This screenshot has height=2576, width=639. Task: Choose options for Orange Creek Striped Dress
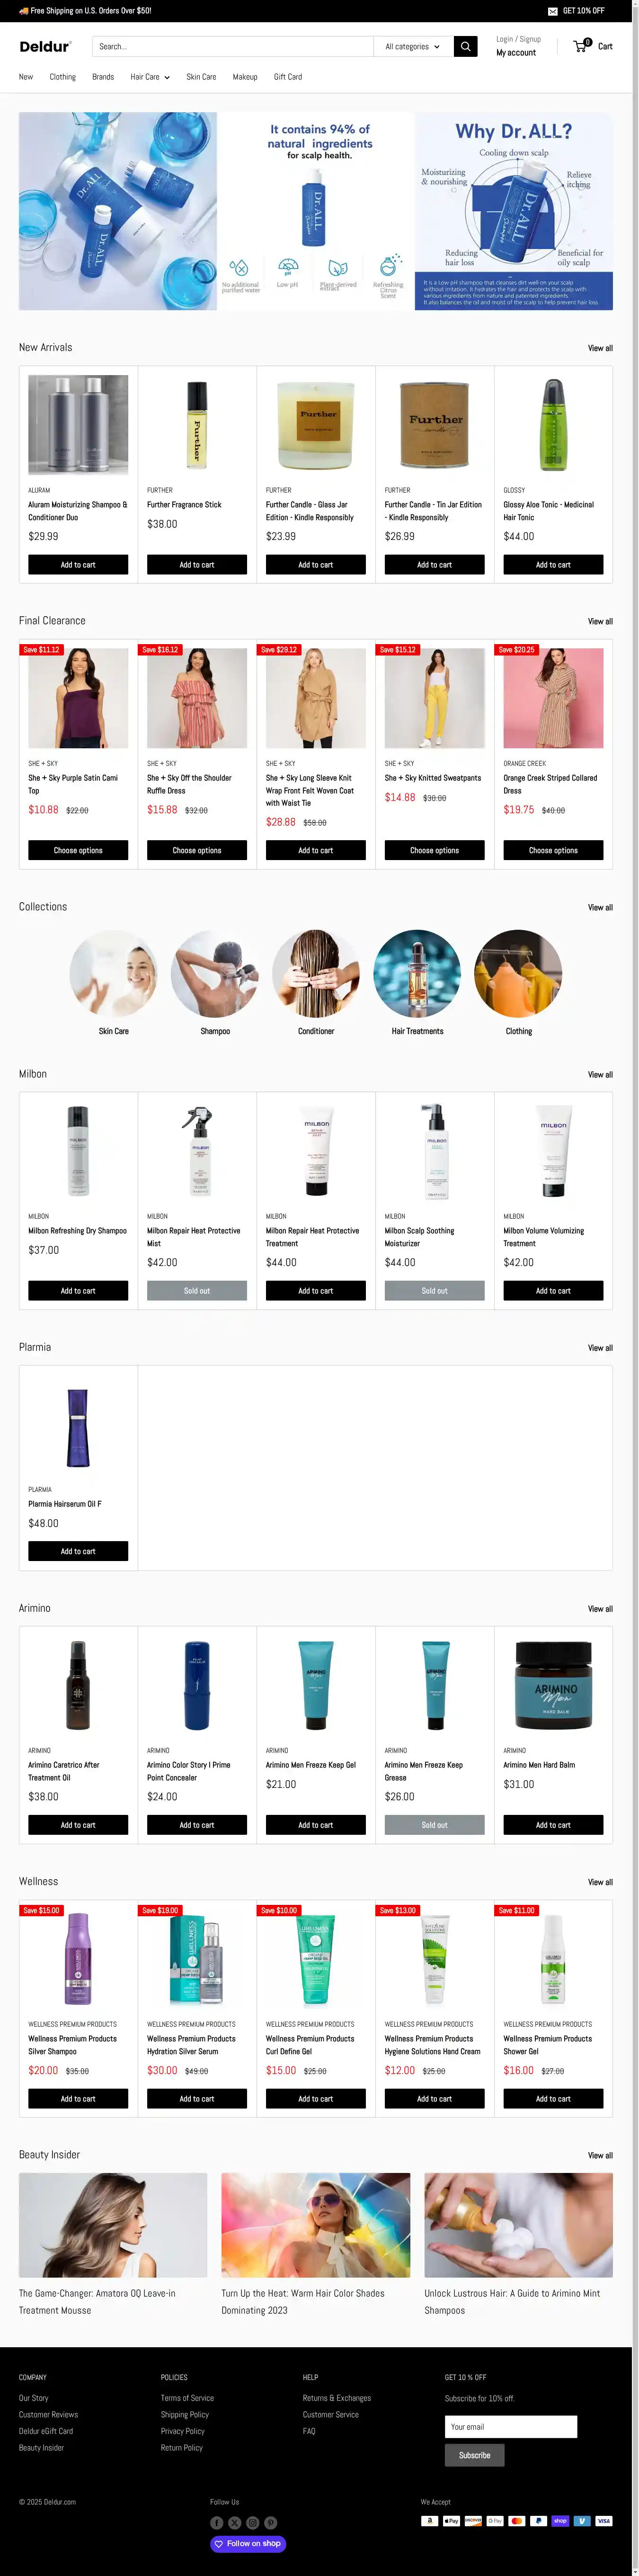click(x=553, y=850)
